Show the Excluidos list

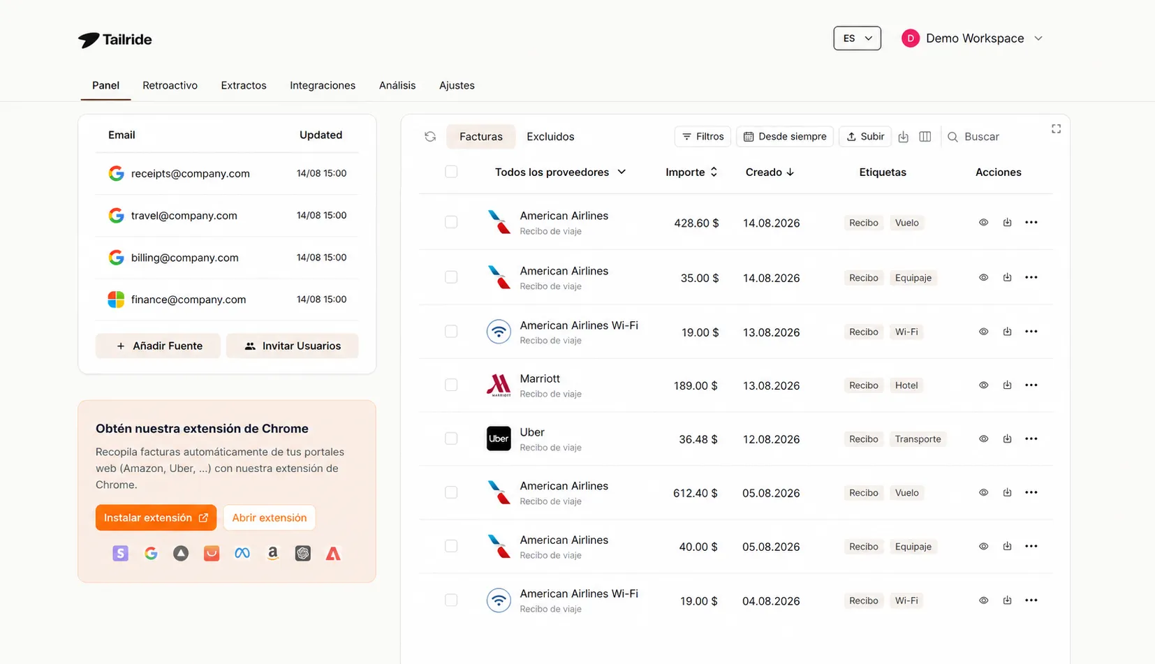(x=550, y=137)
